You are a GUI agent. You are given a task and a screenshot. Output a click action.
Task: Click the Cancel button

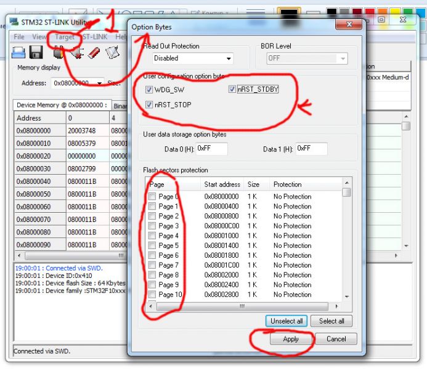336,339
